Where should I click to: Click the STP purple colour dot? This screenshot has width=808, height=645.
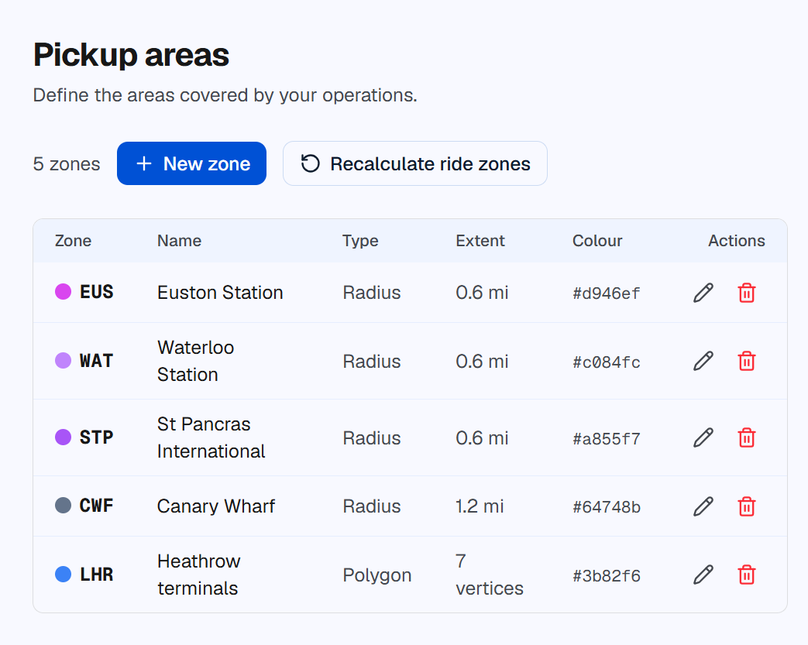click(63, 437)
